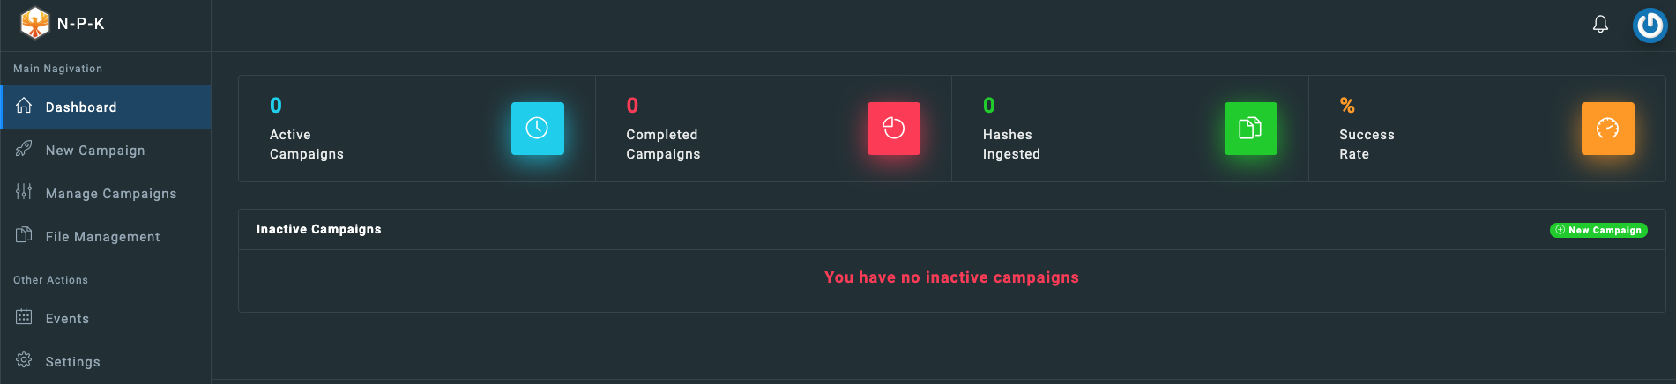The image size is (1676, 384).
Task: Click the red pie chart Completed Campaigns icon
Action: [x=894, y=129]
